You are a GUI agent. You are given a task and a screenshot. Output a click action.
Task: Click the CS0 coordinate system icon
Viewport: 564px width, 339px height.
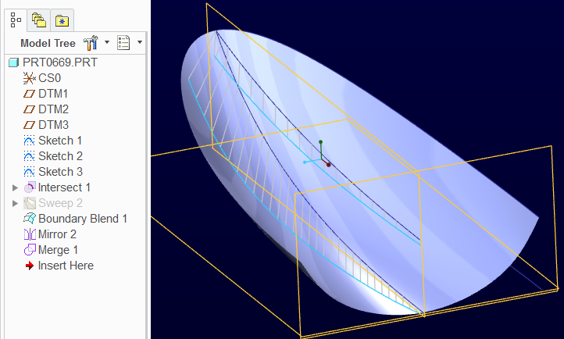click(29, 78)
